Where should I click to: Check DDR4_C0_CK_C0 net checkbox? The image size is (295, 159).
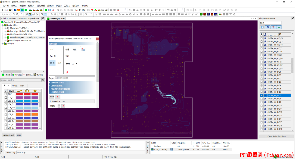[261, 38]
